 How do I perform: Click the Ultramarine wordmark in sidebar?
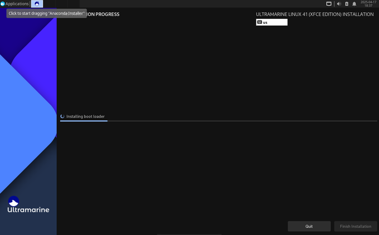click(x=28, y=209)
